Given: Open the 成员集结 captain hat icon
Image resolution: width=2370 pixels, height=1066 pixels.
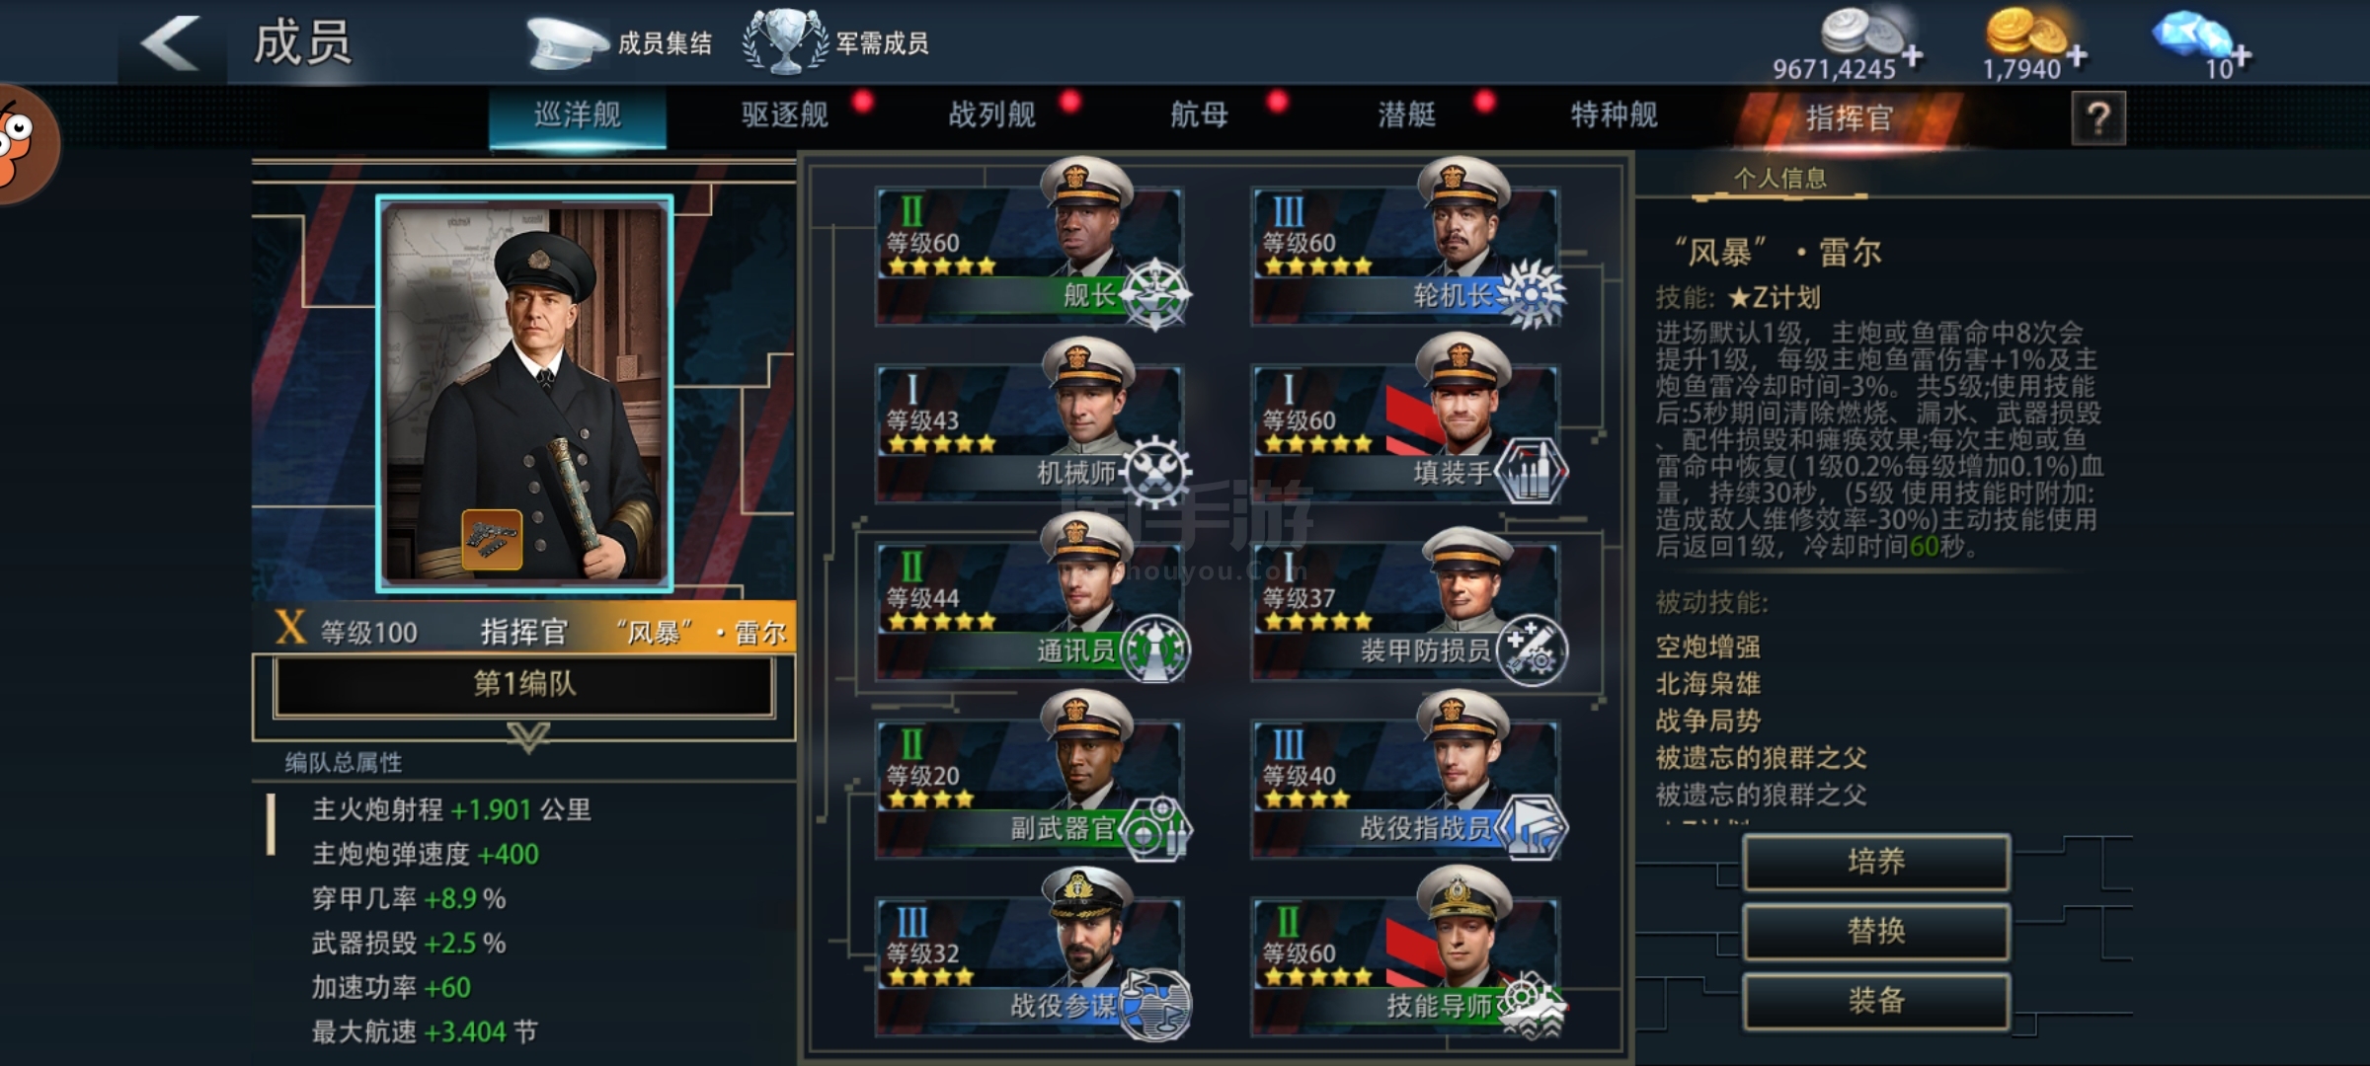Looking at the screenshot, I should pos(567,43).
